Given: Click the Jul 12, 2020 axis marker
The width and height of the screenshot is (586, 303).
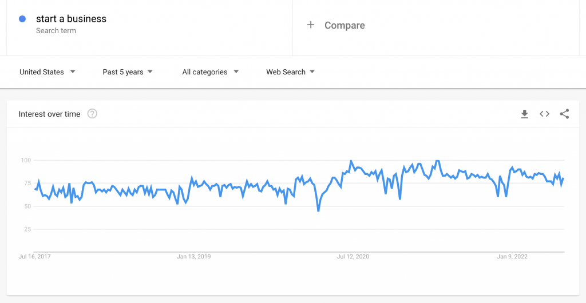Looking at the screenshot, I should click(x=353, y=257).
